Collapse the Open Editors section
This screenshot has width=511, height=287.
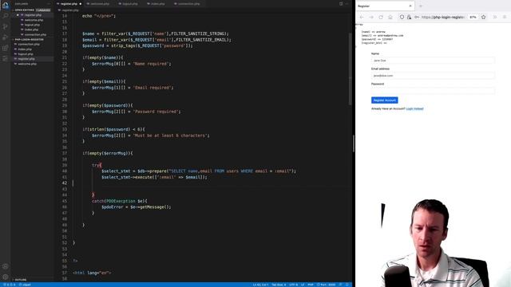coord(24,10)
